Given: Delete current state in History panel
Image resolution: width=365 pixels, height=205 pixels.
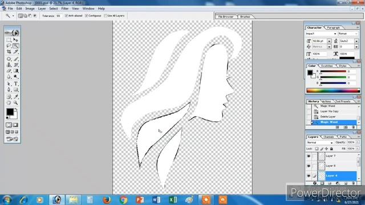Looking at the screenshot, I should pyautogui.click(x=354, y=128).
